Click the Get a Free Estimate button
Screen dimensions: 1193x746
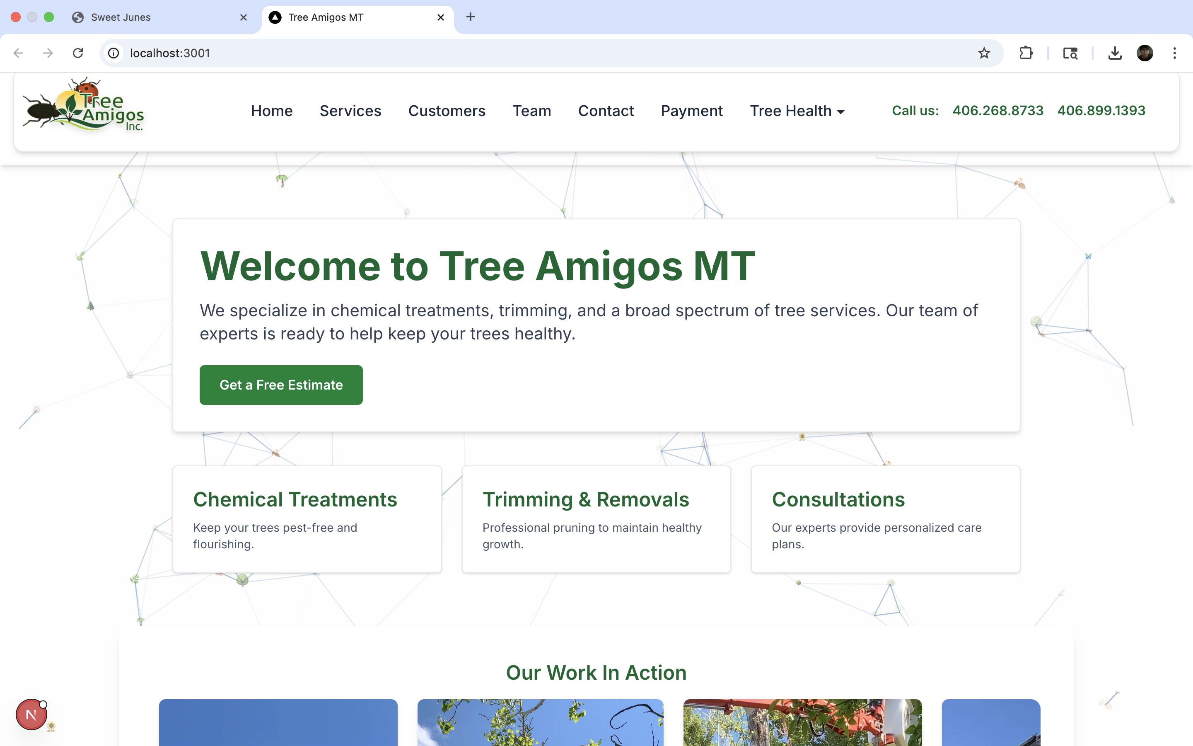281,385
